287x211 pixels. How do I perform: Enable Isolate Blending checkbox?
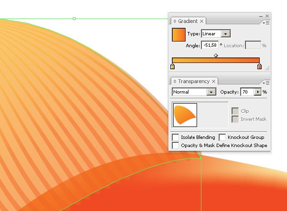(x=176, y=137)
